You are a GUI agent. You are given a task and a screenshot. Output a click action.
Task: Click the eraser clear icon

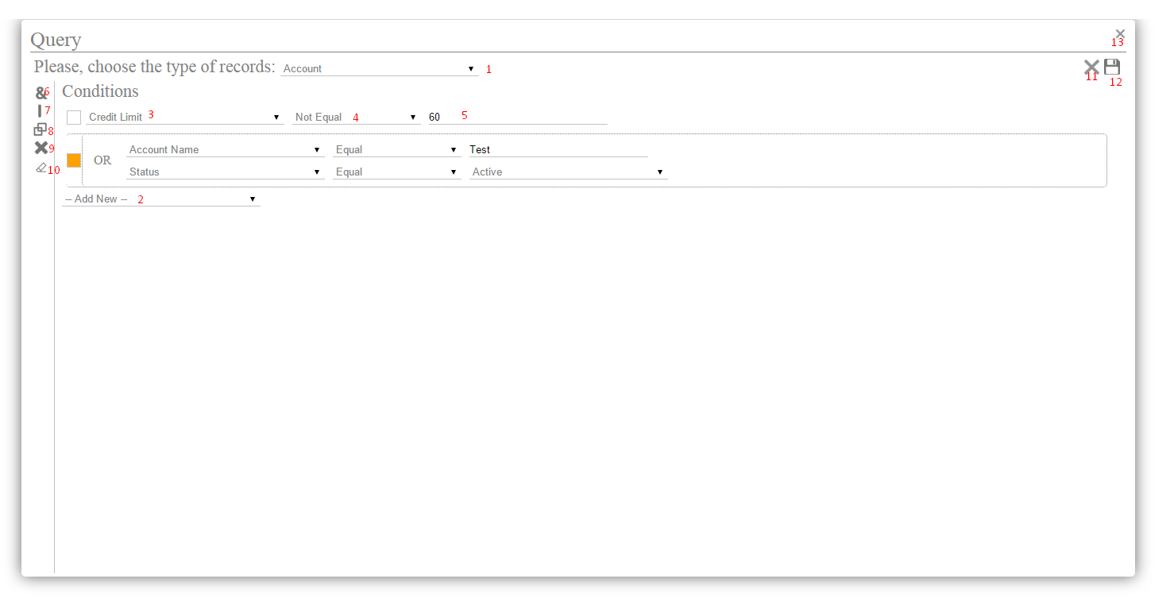click(41, 168)
